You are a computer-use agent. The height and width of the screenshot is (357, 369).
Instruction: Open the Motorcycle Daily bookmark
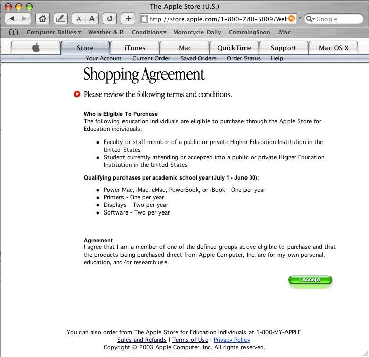click(197, 32)
